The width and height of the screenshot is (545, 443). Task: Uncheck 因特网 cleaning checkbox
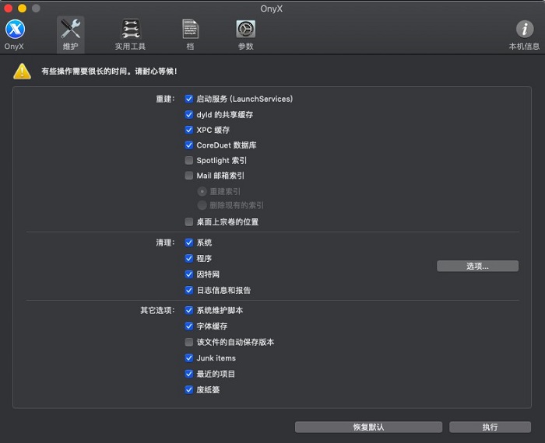tap(188, 274)
